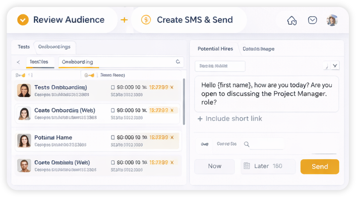Screen dimensions: 356x197
Task: Click the Review Audience checkmark icon
Action: click(x=23, y=20)
